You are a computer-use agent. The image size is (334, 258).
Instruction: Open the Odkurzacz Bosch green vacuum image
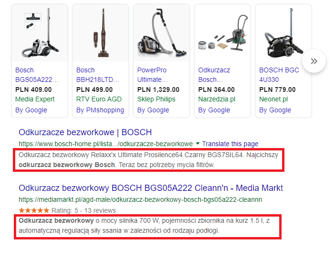[222, 33]
